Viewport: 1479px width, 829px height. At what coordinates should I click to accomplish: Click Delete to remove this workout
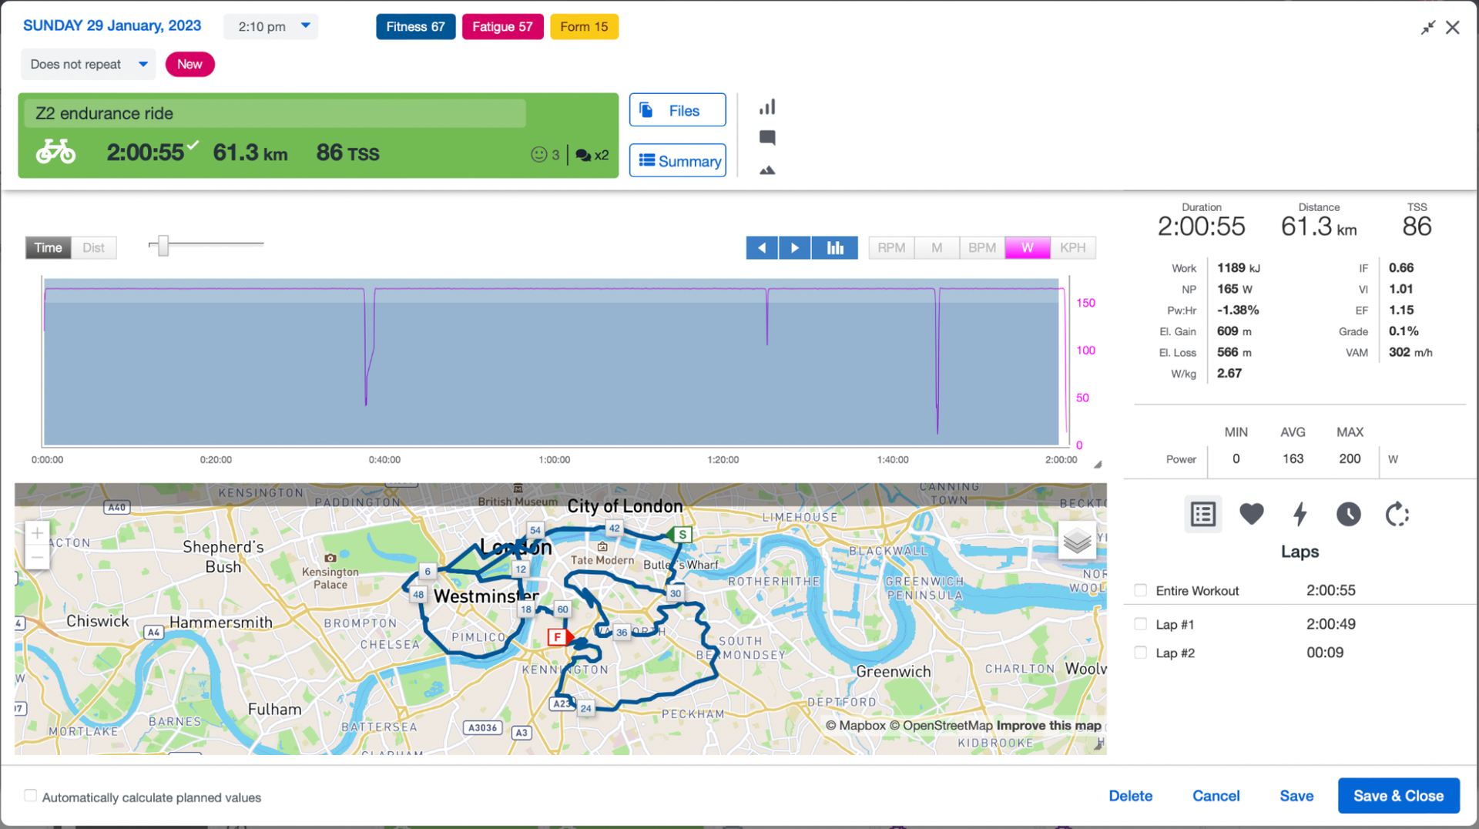coord(1130,795)
